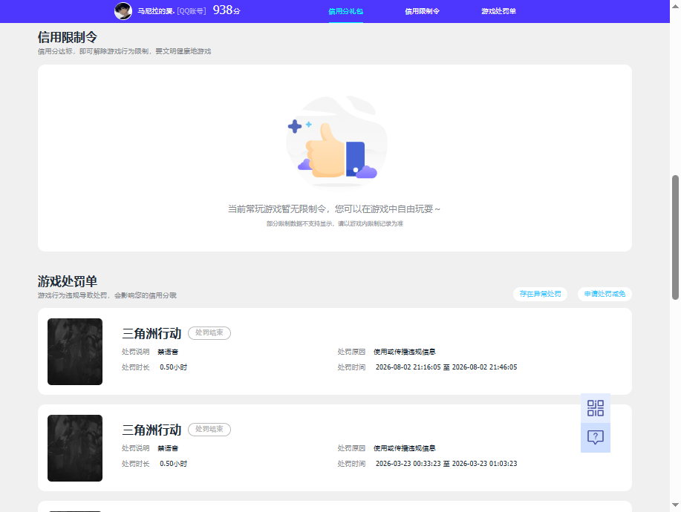The image size is (681, 512).
Task: Click 三角洲行动 title in the 2026-08-02 card
Action: point(151,333)
